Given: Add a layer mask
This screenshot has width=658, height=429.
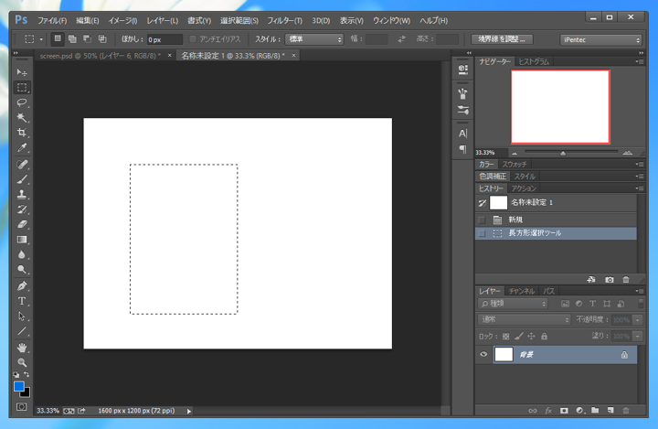Looking at the screenshot, I should click(x=564, y=411).
